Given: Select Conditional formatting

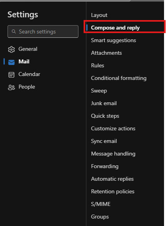Looking at the screenshot, I should pyautogui.click(x=119, y=78).
